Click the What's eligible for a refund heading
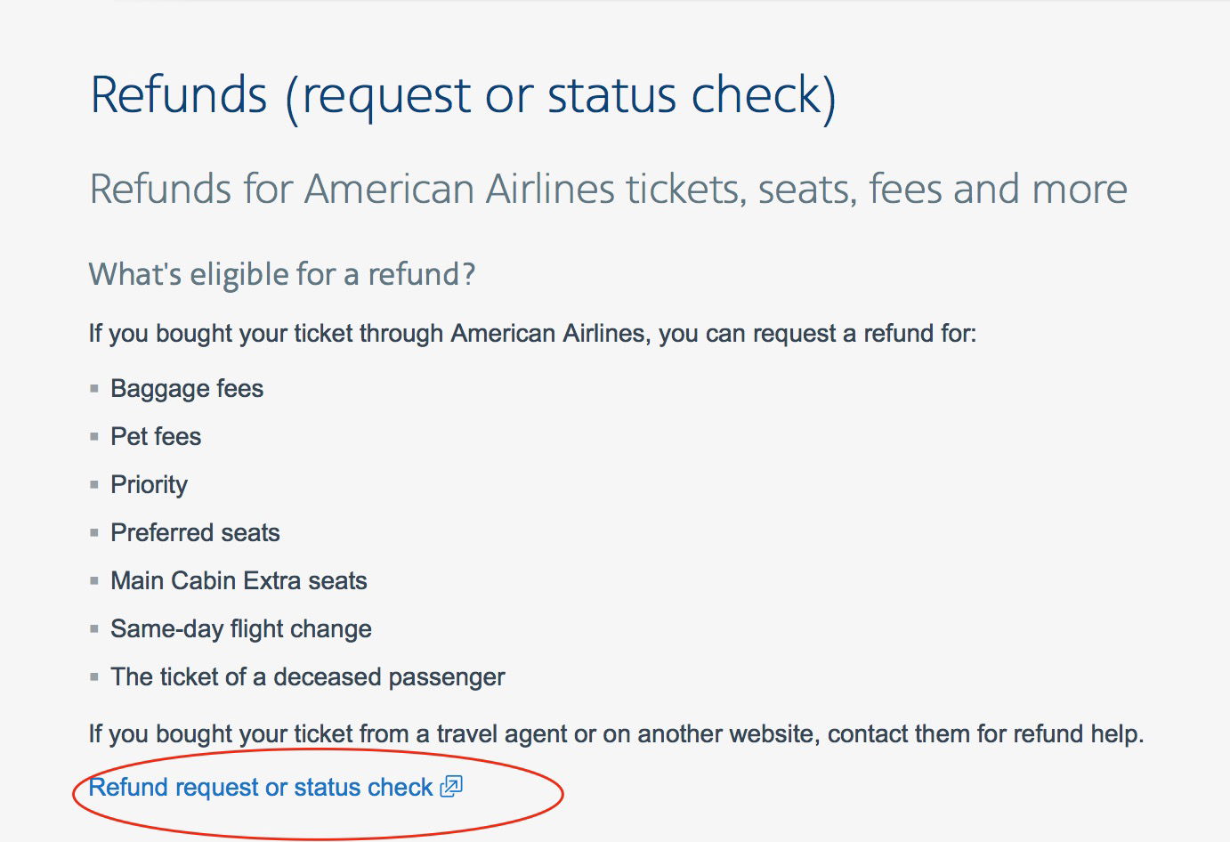 282,274
